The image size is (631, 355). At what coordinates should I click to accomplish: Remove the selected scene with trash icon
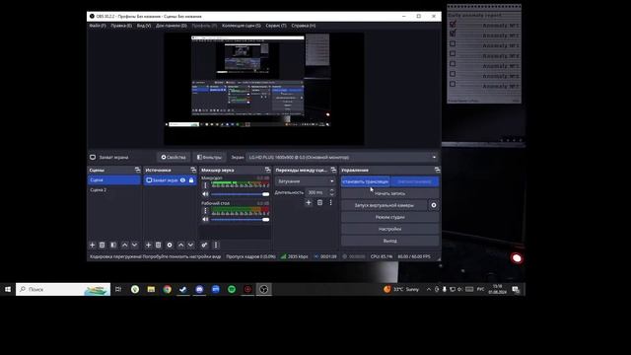pos(103,245)
